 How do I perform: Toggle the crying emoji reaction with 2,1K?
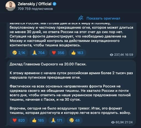pyautogui.click(x=19, y=53)
